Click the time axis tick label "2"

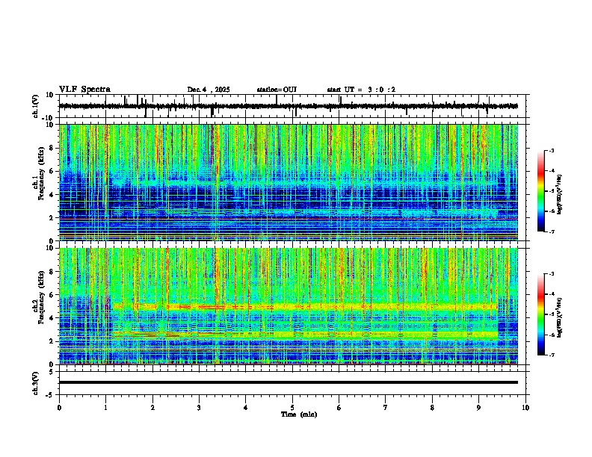point(152,408)
